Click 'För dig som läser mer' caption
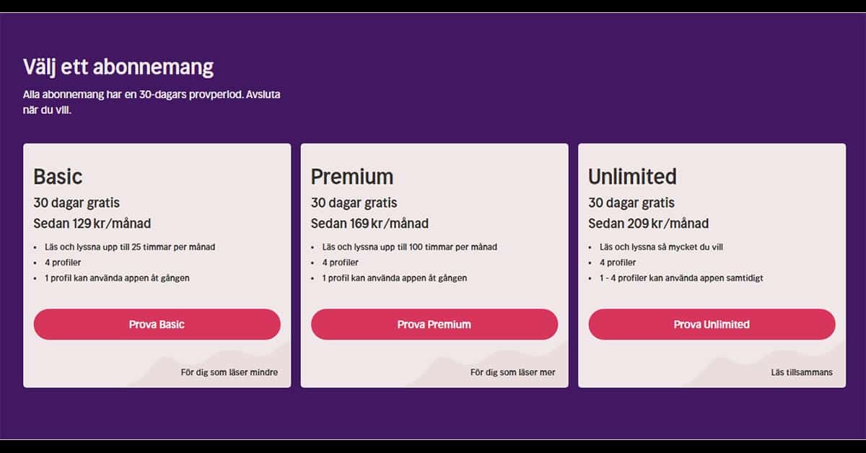Screen dimensions: 866x453 pyautogui.click(x=513, y=372)
